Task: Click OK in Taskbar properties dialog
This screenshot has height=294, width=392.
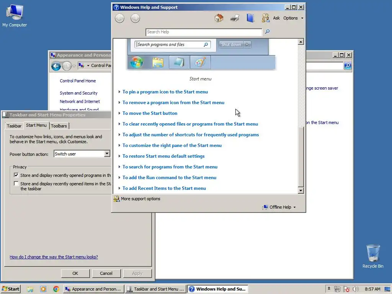Action: tap(75, 273)
